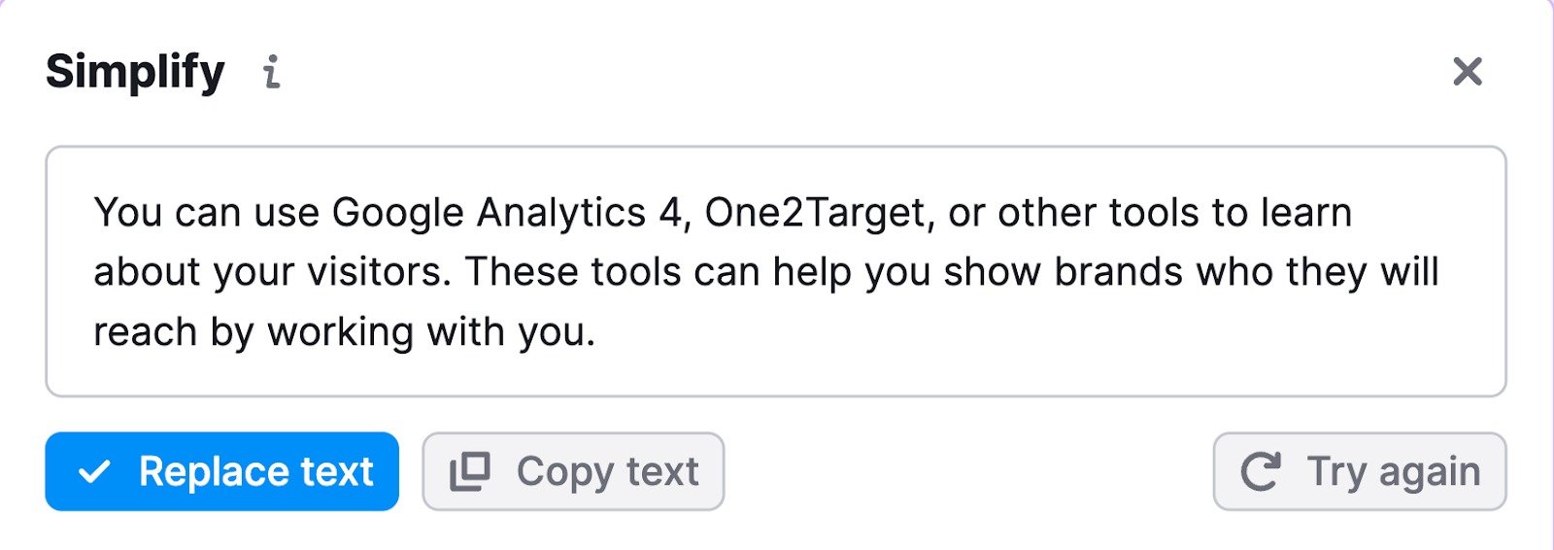Click the words "Replace text" on the button

coord(256,472)
